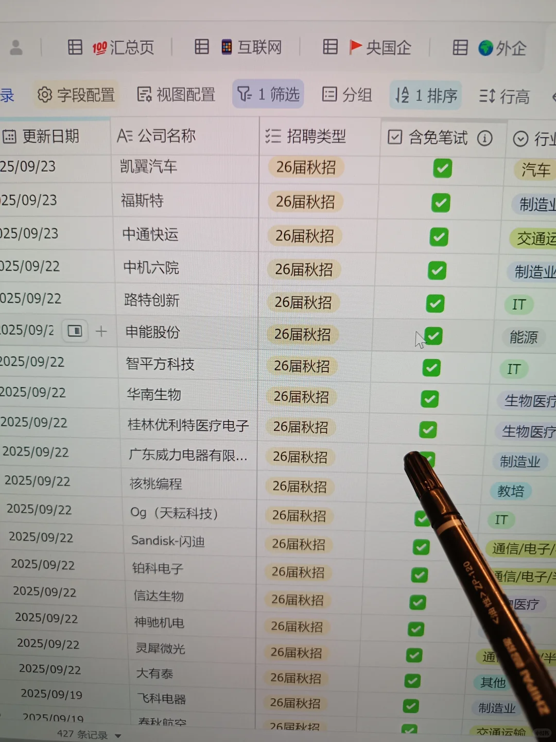The height and width of the screenshot is (742, 556).
Task: Switch to the 汇总页 tab
Action: [131, 47]
